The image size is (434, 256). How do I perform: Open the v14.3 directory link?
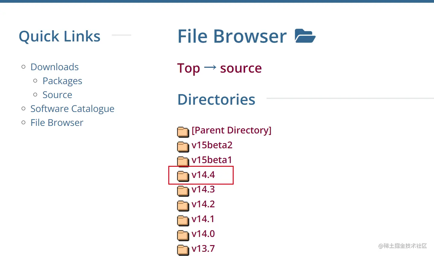click(203, 189)
